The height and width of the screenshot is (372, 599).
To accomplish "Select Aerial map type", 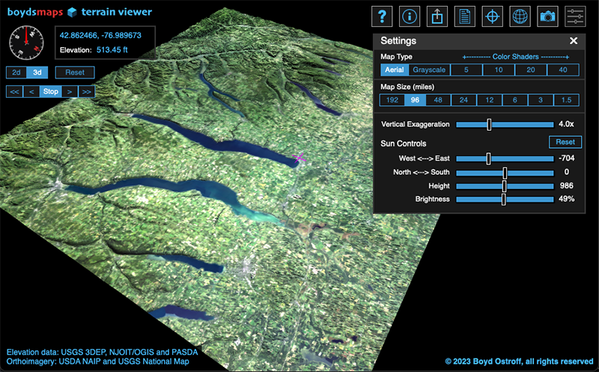I will click(x=394, y=70).
